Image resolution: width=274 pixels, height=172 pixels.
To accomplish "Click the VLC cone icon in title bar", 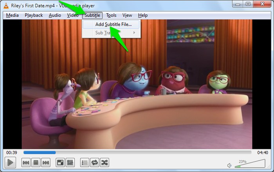I will (6, 5).
